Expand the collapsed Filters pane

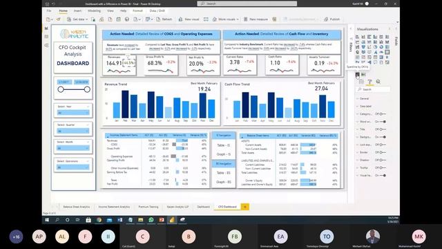pyautogui.click(x=351, y=29)
